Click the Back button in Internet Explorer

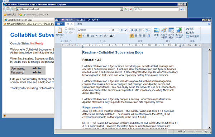(6, 9)
